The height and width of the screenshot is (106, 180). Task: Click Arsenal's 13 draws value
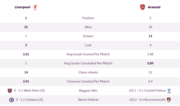click(150, 36)
